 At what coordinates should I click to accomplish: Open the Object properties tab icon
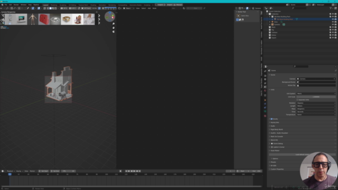265,100
